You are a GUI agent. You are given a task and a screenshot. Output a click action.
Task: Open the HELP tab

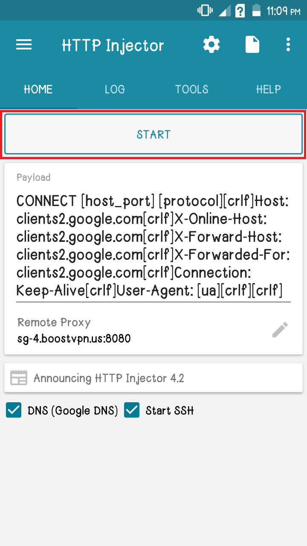[269, 89]
